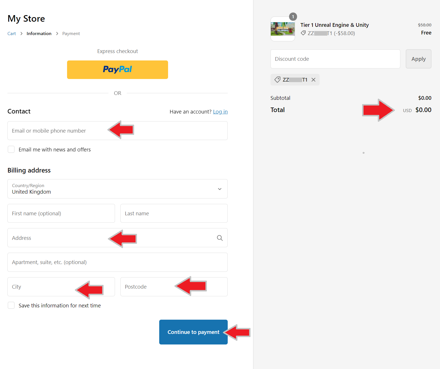Select the Information breadcrumb step
This screenshot has width=440, height=369.
(x=39, y=34)
